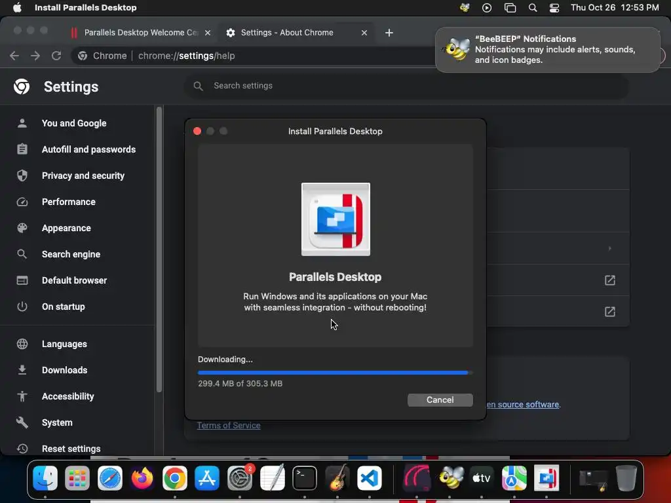Close the Parallels Desktop Welcome tab
This screenshot has height=503, width=671.
coord(208,33)
